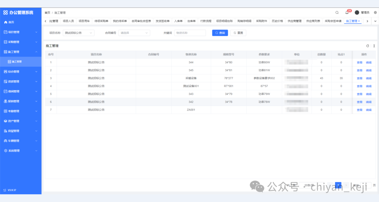
Task: Open notifications bell with 24 badge
Action: click(347, 12)
